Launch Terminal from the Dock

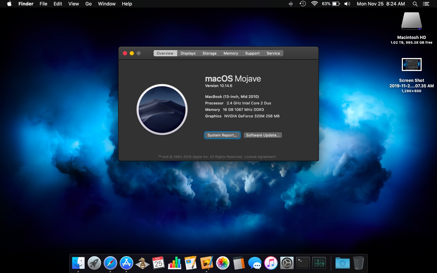pyautogui.click(x=303, y=263)
